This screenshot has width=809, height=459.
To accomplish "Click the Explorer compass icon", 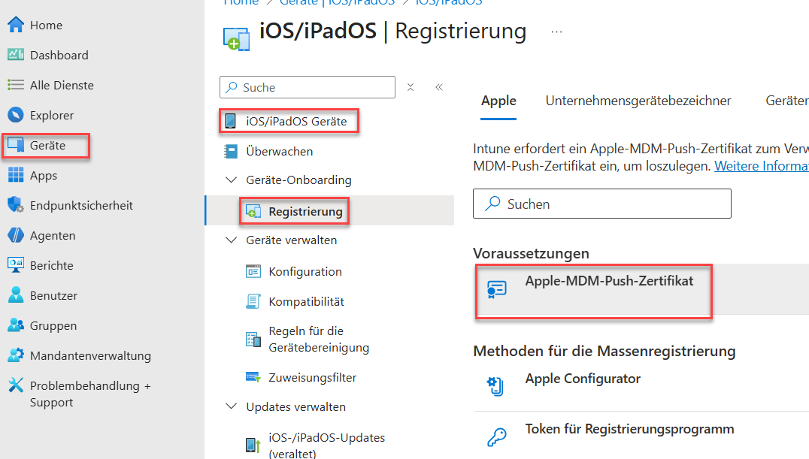I will 16,115.
